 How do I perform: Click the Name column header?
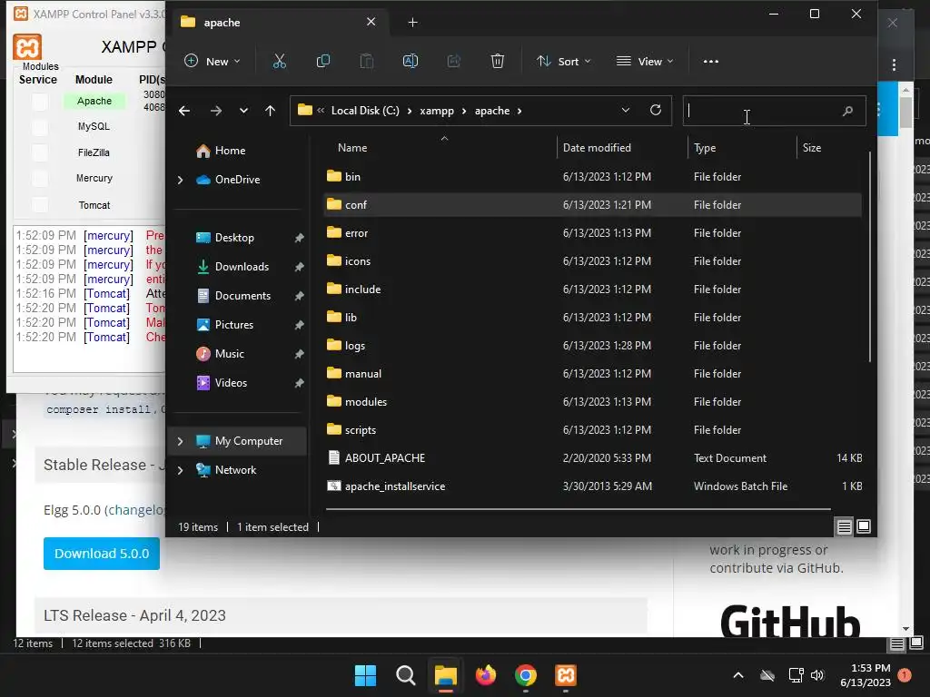352,148
